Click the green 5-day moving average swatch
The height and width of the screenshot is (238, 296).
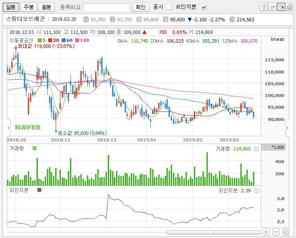40,40
